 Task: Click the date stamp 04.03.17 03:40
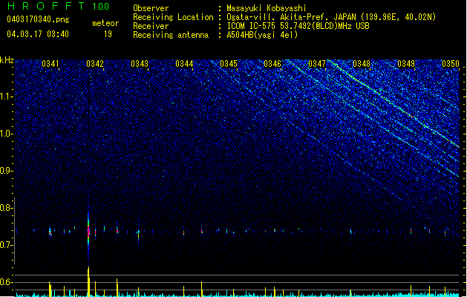coord(38,34)
